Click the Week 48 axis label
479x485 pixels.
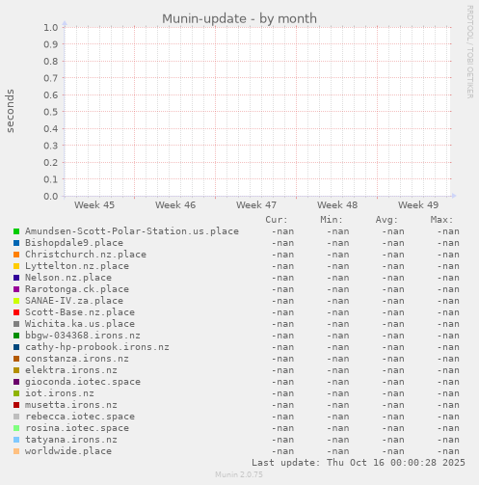pyautogui.click(x=337, y=205)
